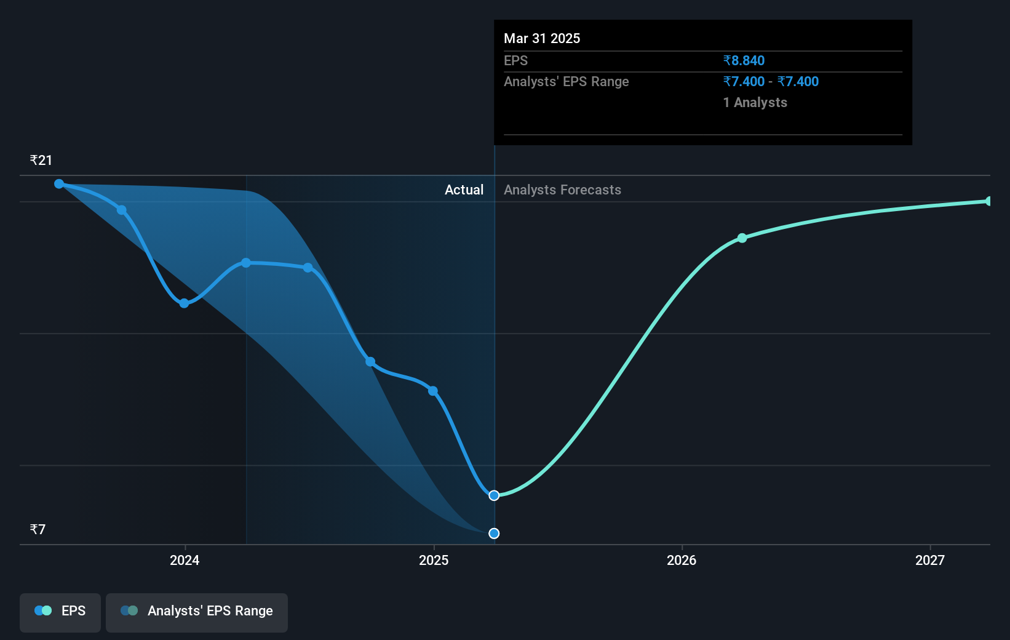Click the ₹7 y-axis label
1010x640 pixels.
(x=38, y=530)
